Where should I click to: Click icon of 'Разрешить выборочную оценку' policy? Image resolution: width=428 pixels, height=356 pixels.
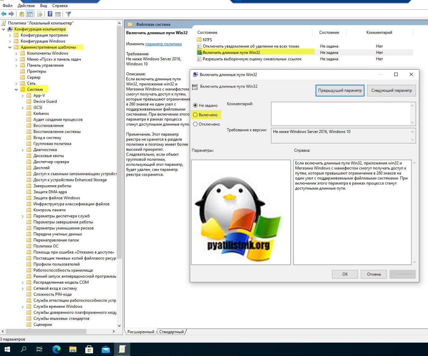point(199,59)
